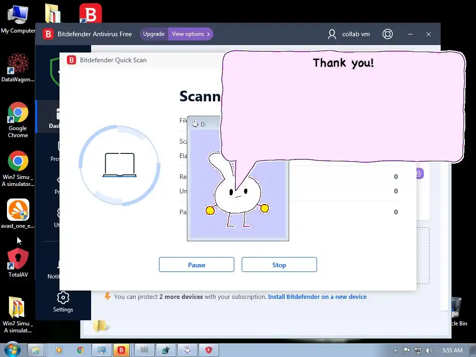This screenshot has height=357, width=476.
Task: Open Bitdefender support lifebuoy icon
Action: click(387, 34)
